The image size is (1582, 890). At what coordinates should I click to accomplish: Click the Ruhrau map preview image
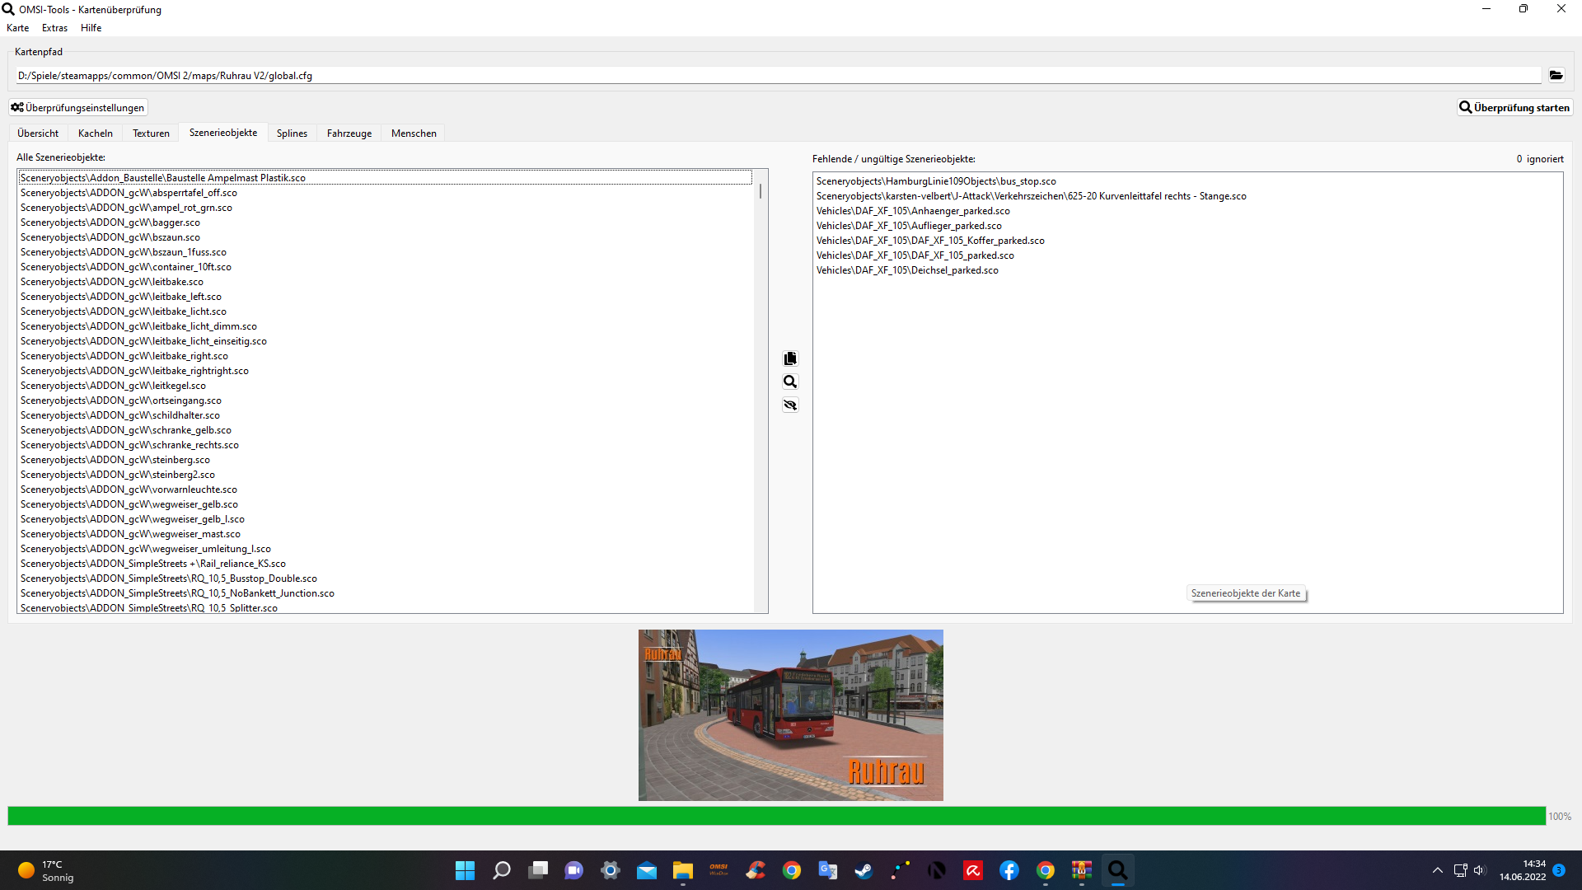790,715
